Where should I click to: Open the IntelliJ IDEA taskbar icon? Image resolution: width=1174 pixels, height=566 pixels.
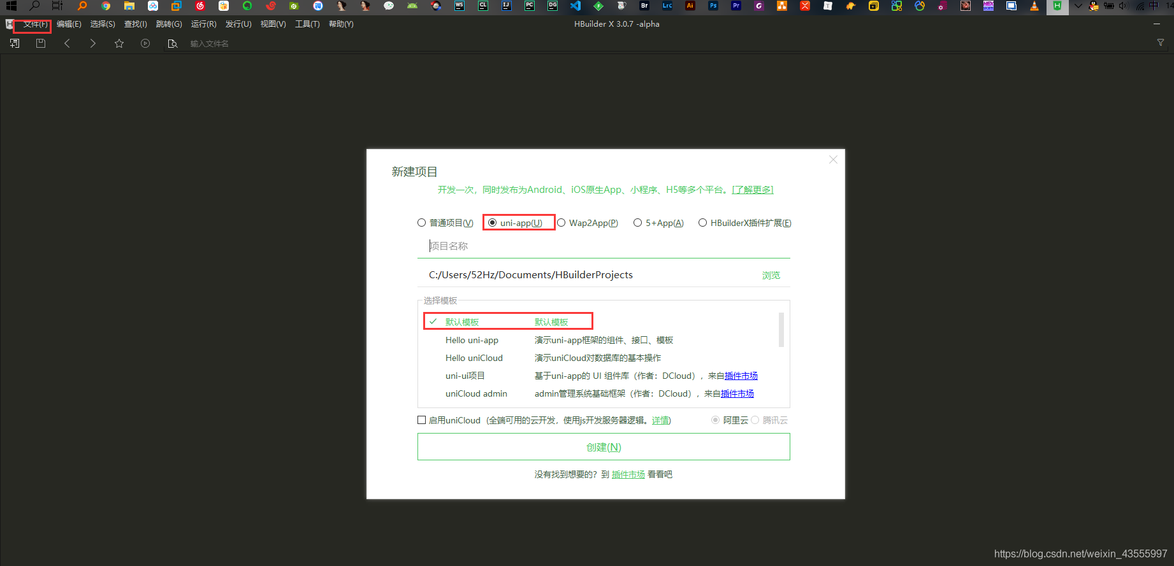tap(506, 6)
